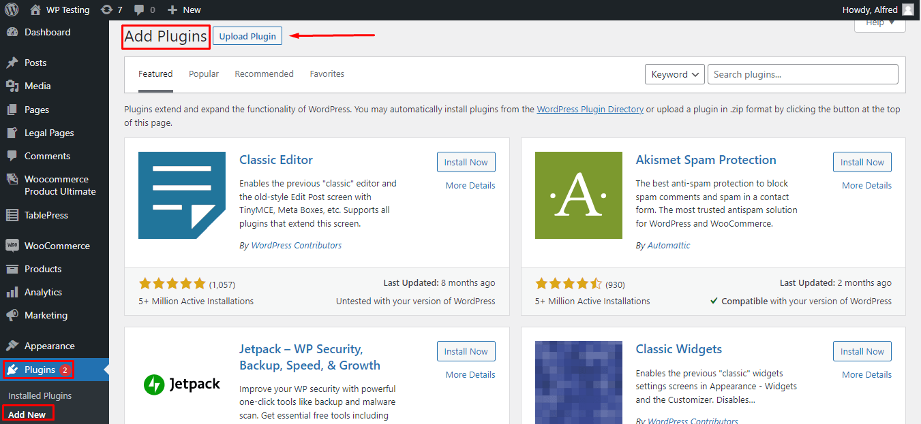The height and width of the screenshot is (424, 921).
Task: Install Classic Editor with Install Now
Action: 466,162
